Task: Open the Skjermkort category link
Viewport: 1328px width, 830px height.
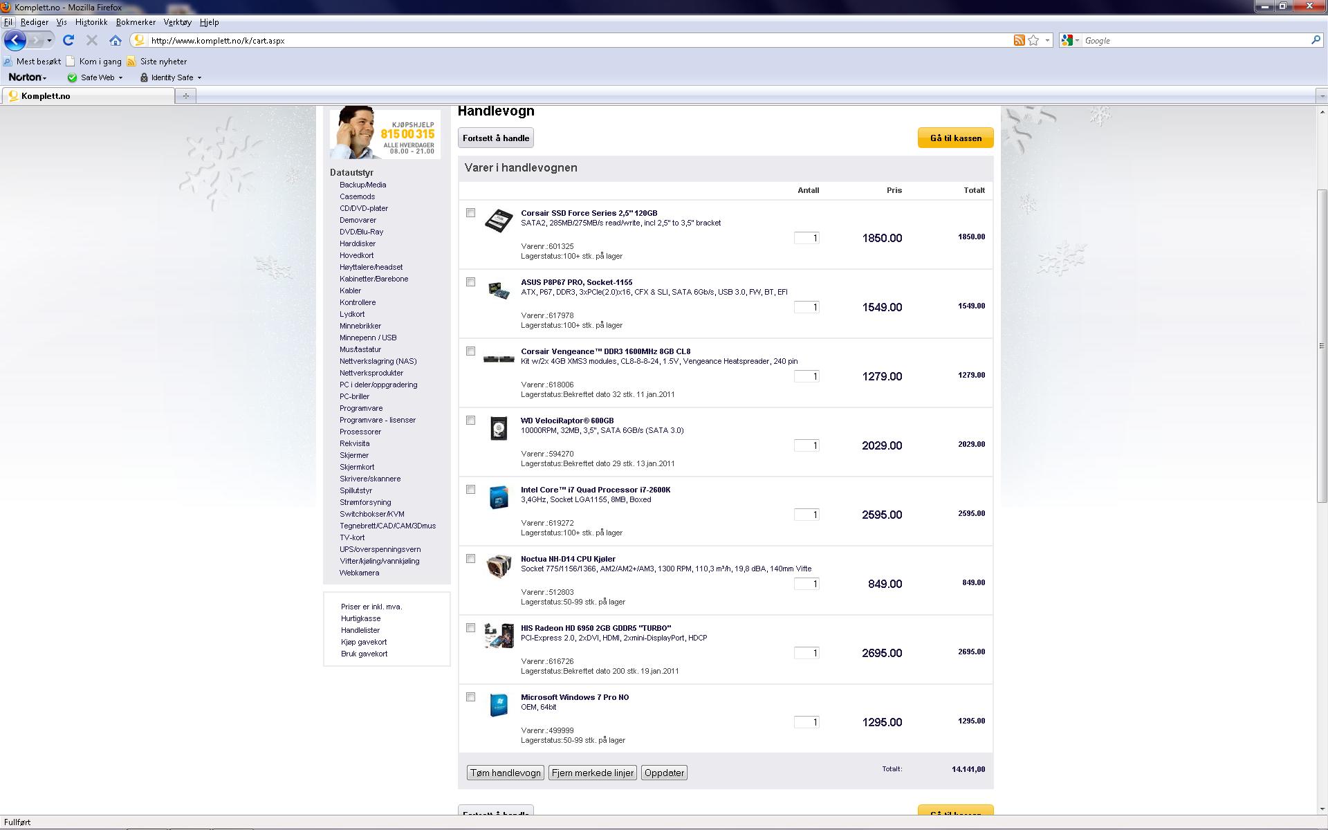Action: point(357,467)
